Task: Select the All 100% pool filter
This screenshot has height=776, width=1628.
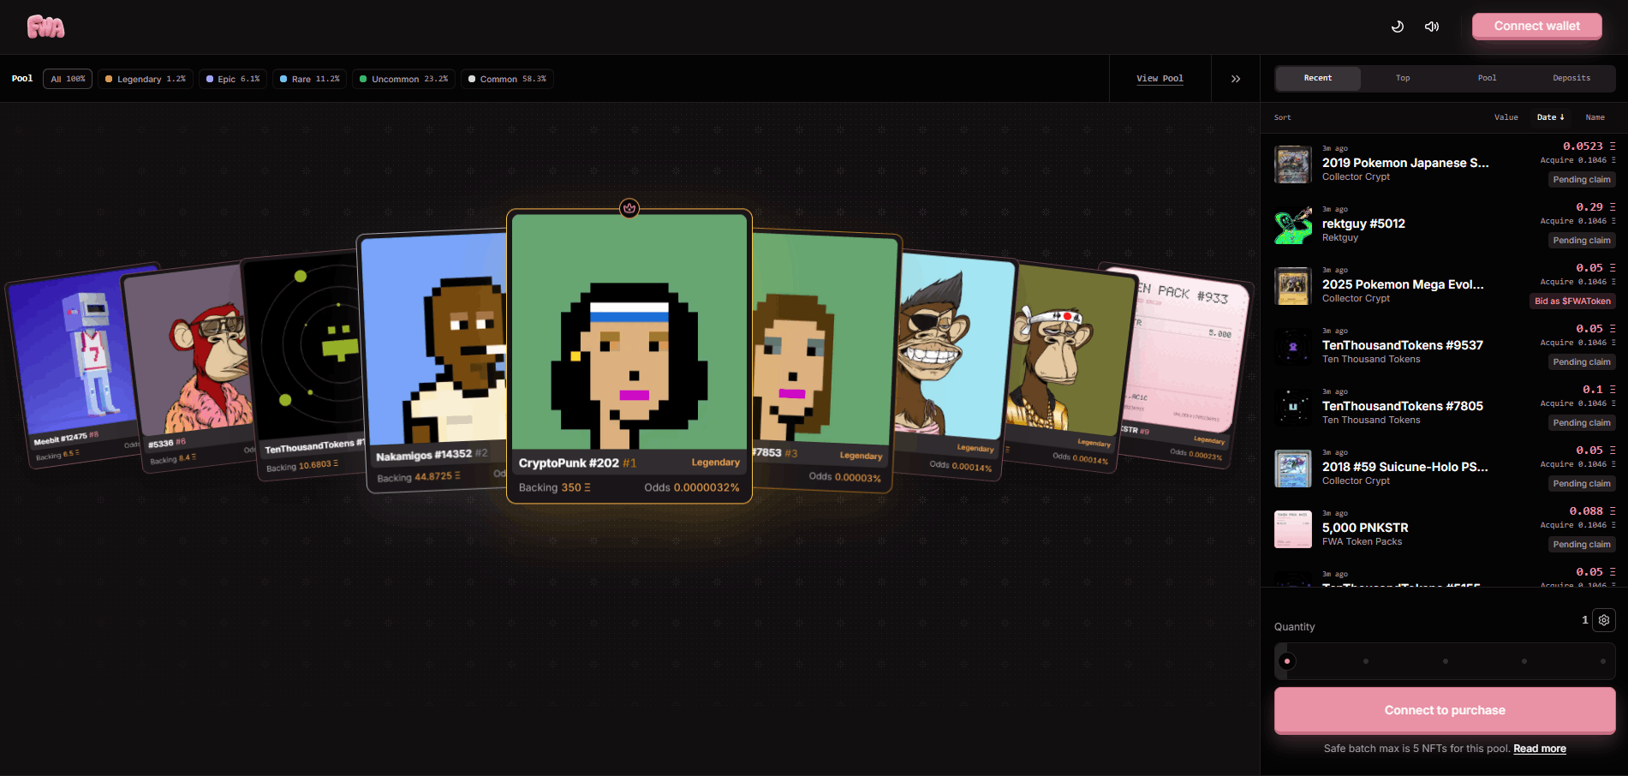Action: (x=68, y=79)
